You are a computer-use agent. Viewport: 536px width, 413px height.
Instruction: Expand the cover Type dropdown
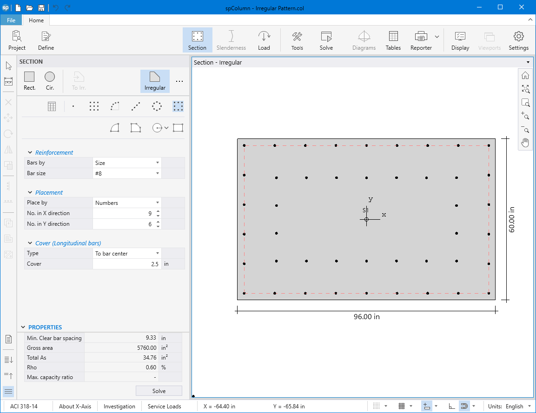point(126,254)
